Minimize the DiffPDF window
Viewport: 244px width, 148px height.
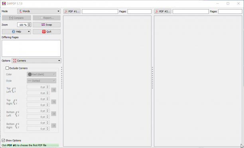218,4
